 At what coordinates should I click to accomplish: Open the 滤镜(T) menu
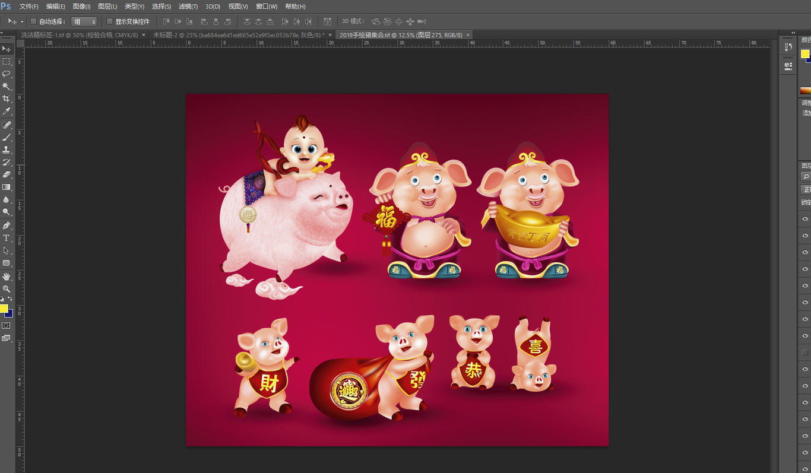tap(188, 7)
